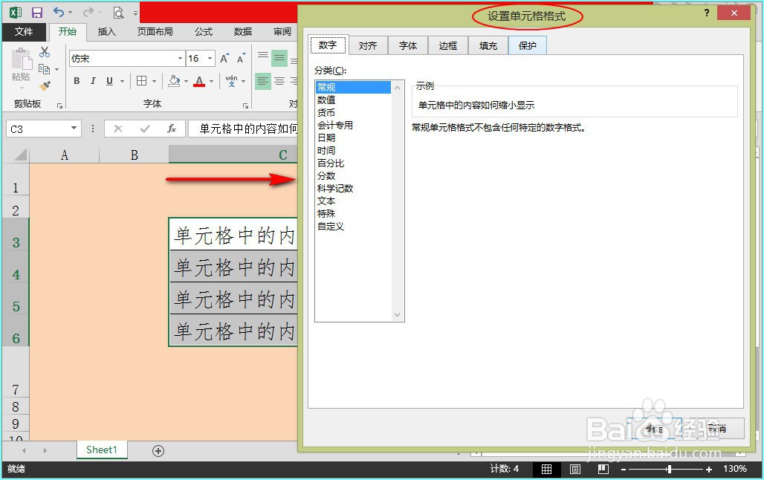Image resolution: width=764 pixels, height=480 pixels.
Task: Click the Insert Function fx icon
Action: 172,129
